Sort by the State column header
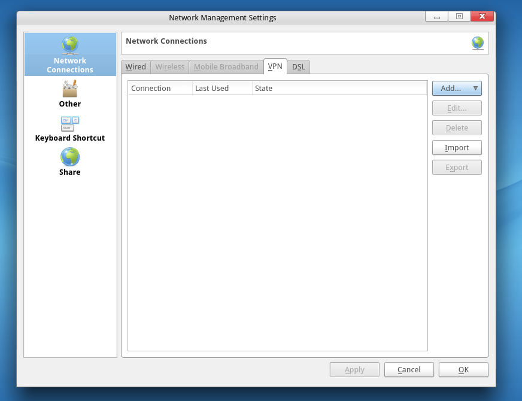The height and width of the screenshot is (401, 522). click(x=339, y=88)
